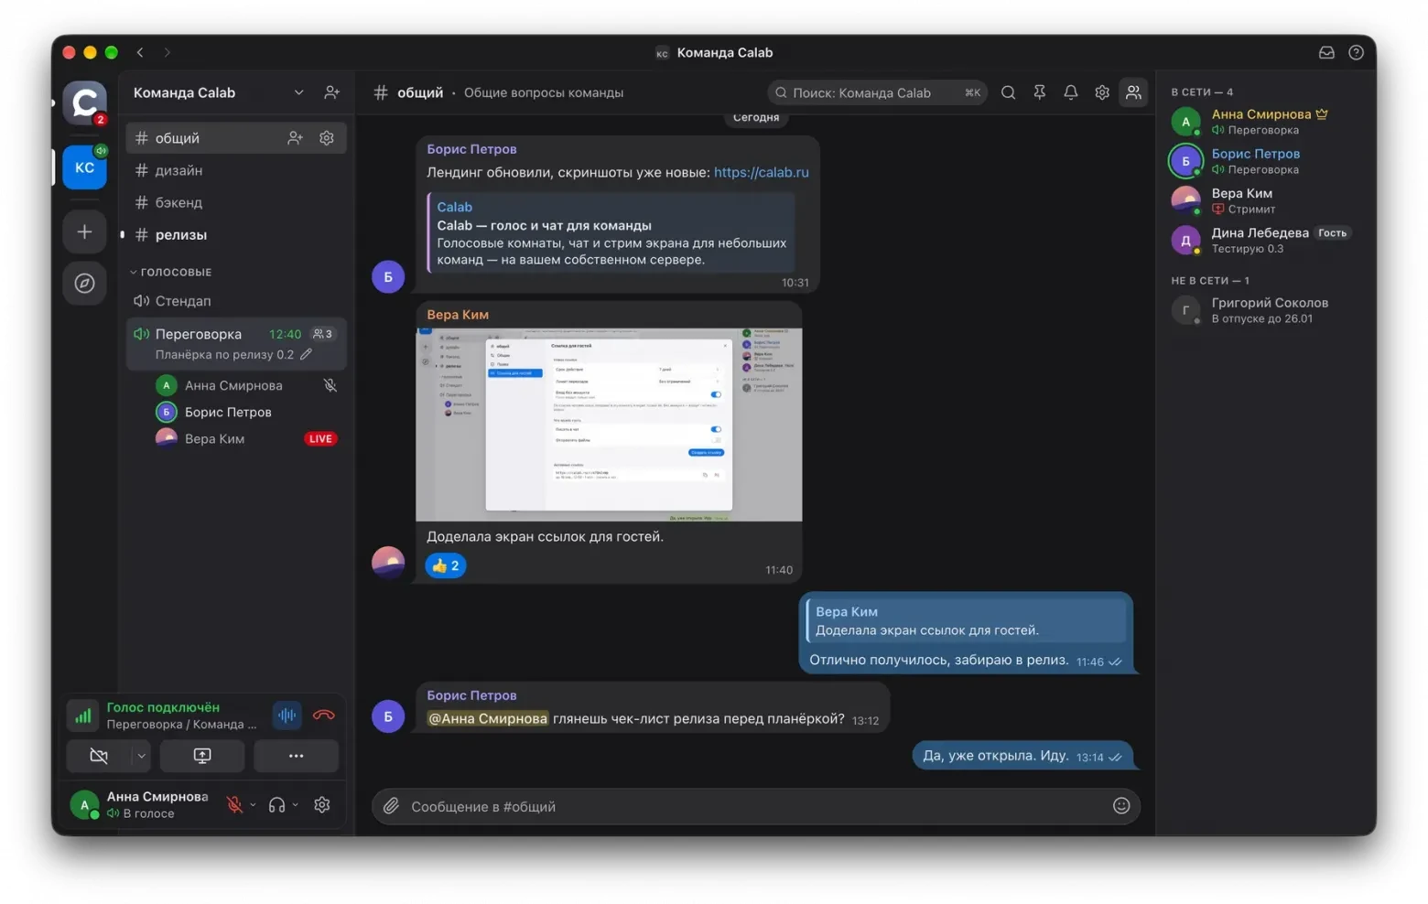Click message field Сообщение в #общий

(755, 806)
